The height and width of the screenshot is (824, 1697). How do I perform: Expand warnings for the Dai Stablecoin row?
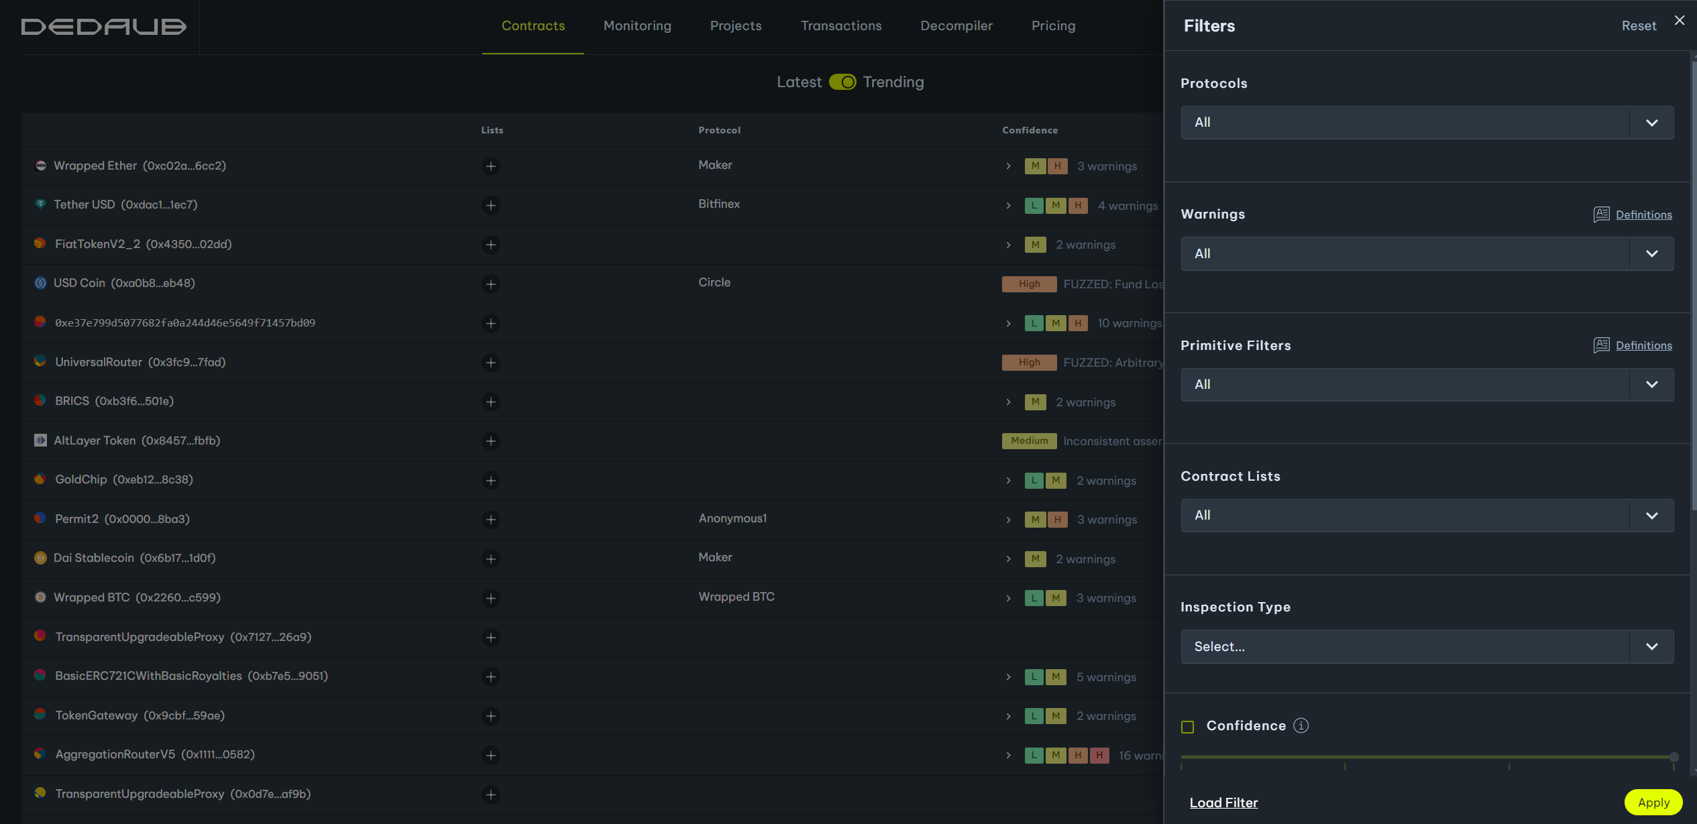pyautogui.click(x=1008, y=559)
